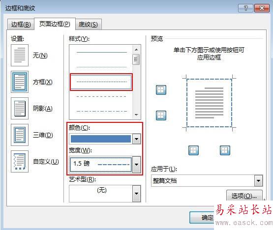Click the page preview diagram
Screen dimensions: 273x230
[x=209, y=103]
